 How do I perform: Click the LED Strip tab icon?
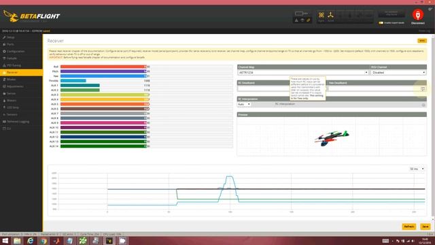pos(4,108)
